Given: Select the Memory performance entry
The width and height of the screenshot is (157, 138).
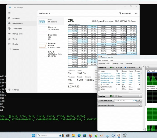Looking at the screenshot, I should pyautogui.click(x=51, y=29).
